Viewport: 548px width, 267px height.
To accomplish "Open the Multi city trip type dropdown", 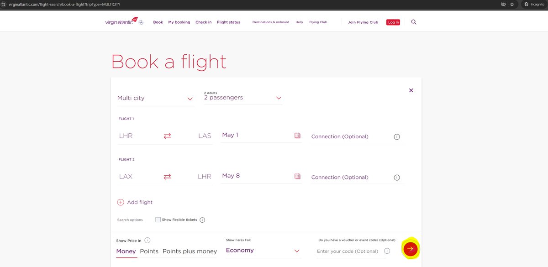I will tap(156, 98).
